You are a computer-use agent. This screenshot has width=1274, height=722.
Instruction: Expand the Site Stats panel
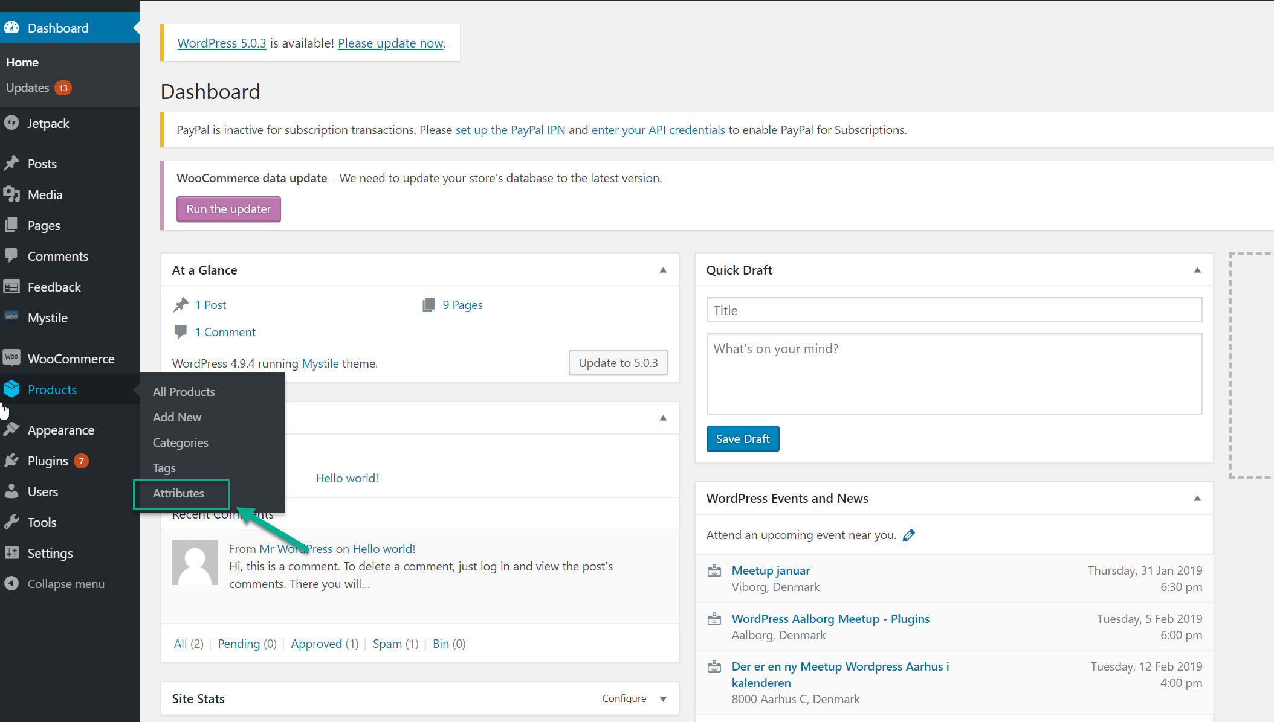[x=663, y=699]
